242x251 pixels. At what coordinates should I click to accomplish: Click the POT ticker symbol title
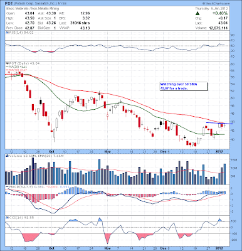pyautogui.click(x=8, y=4)
